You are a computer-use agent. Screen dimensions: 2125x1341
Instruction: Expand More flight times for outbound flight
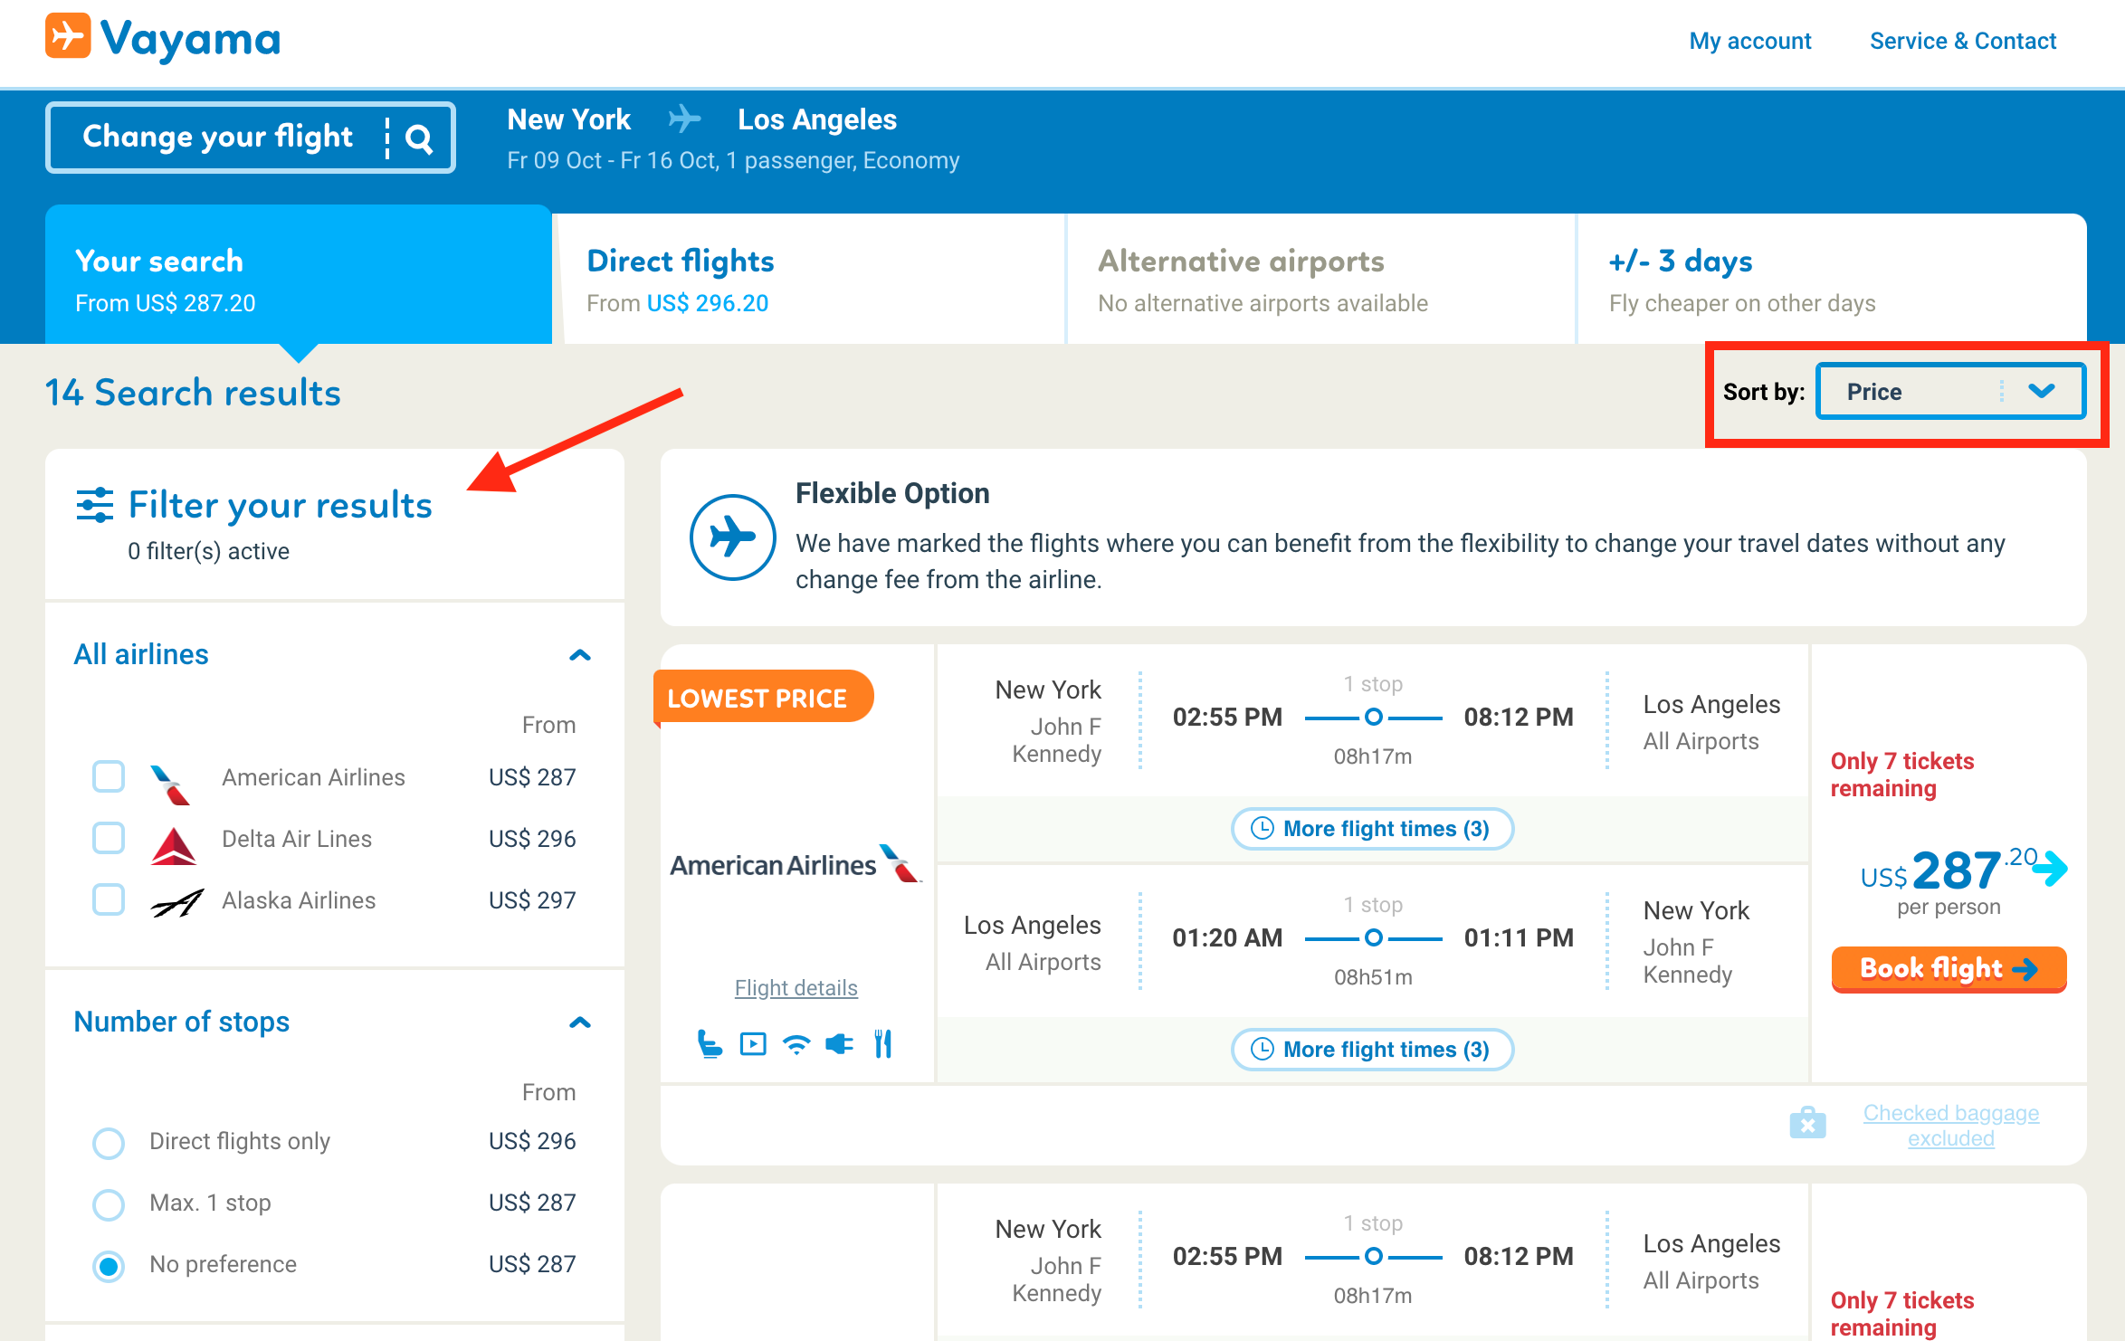pyautogui.click(x=1372, y=829)
